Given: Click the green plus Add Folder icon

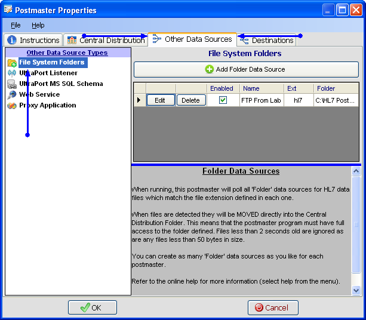Looking at the screenshot, I should (209, 70).
